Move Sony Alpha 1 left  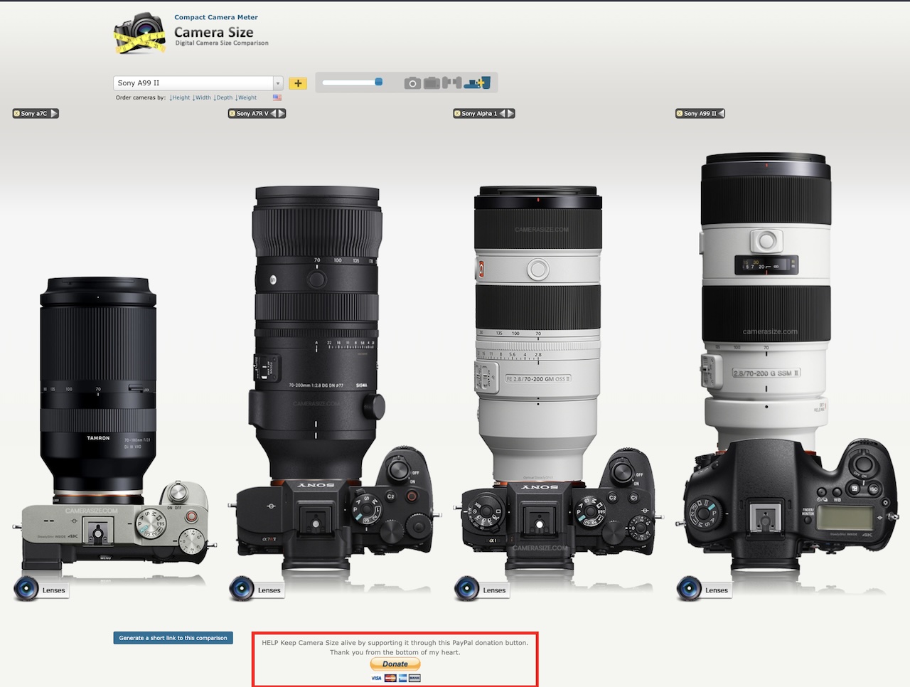coord(502,113)
